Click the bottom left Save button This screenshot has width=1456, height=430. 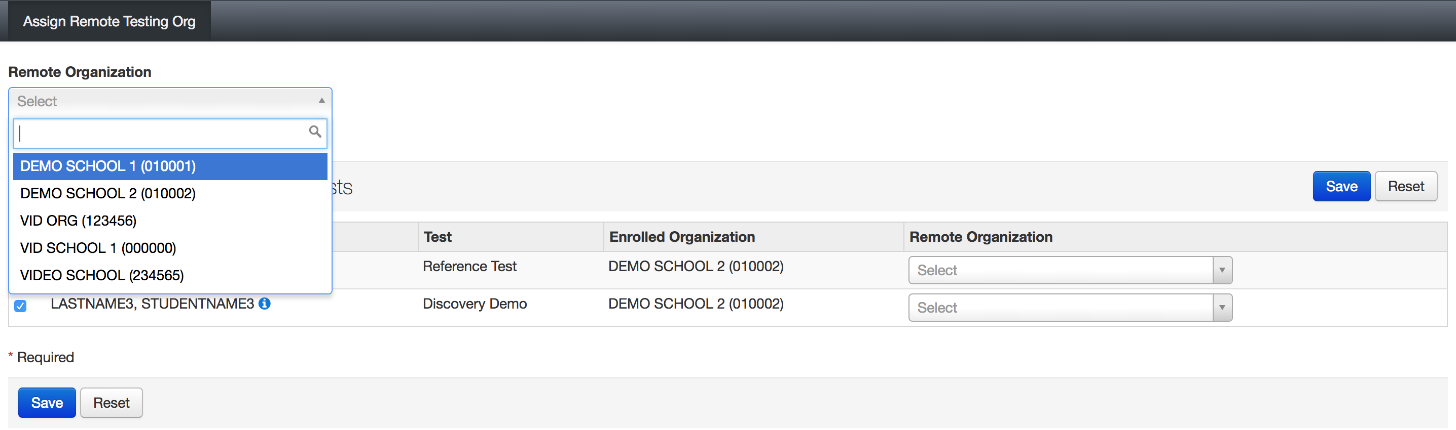point(47,403)
